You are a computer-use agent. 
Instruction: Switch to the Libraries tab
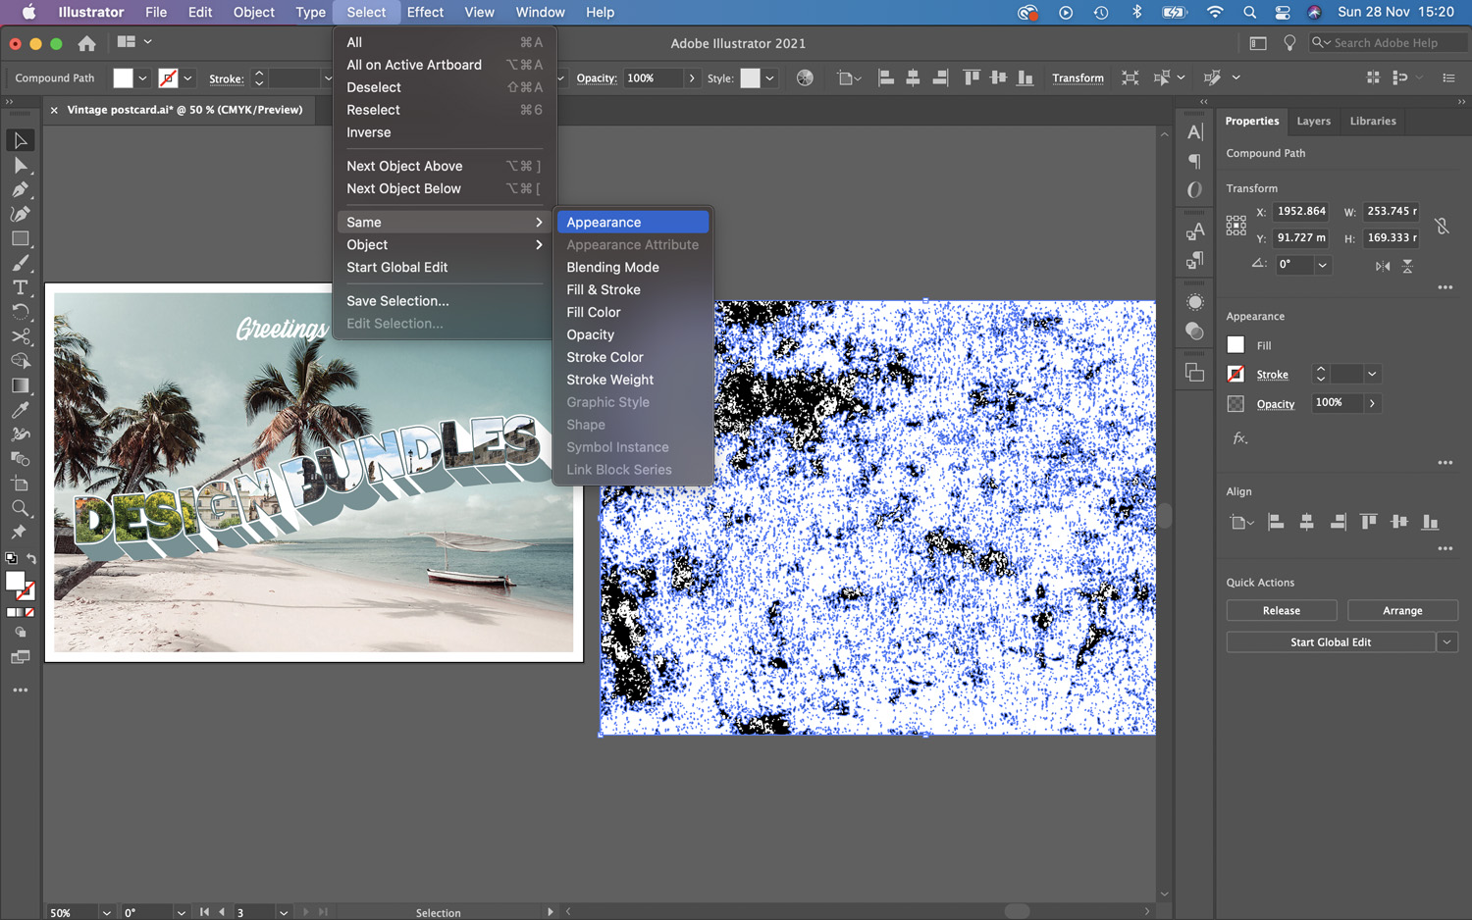pyautogui.click(x=1372, y=122)
